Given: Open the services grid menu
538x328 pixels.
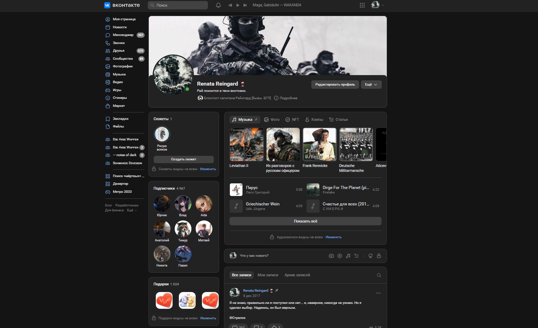Looking at the screenshot, I should (362, 5).
